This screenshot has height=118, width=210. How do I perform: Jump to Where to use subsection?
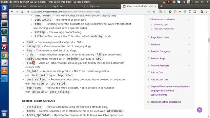coord(160,25)
